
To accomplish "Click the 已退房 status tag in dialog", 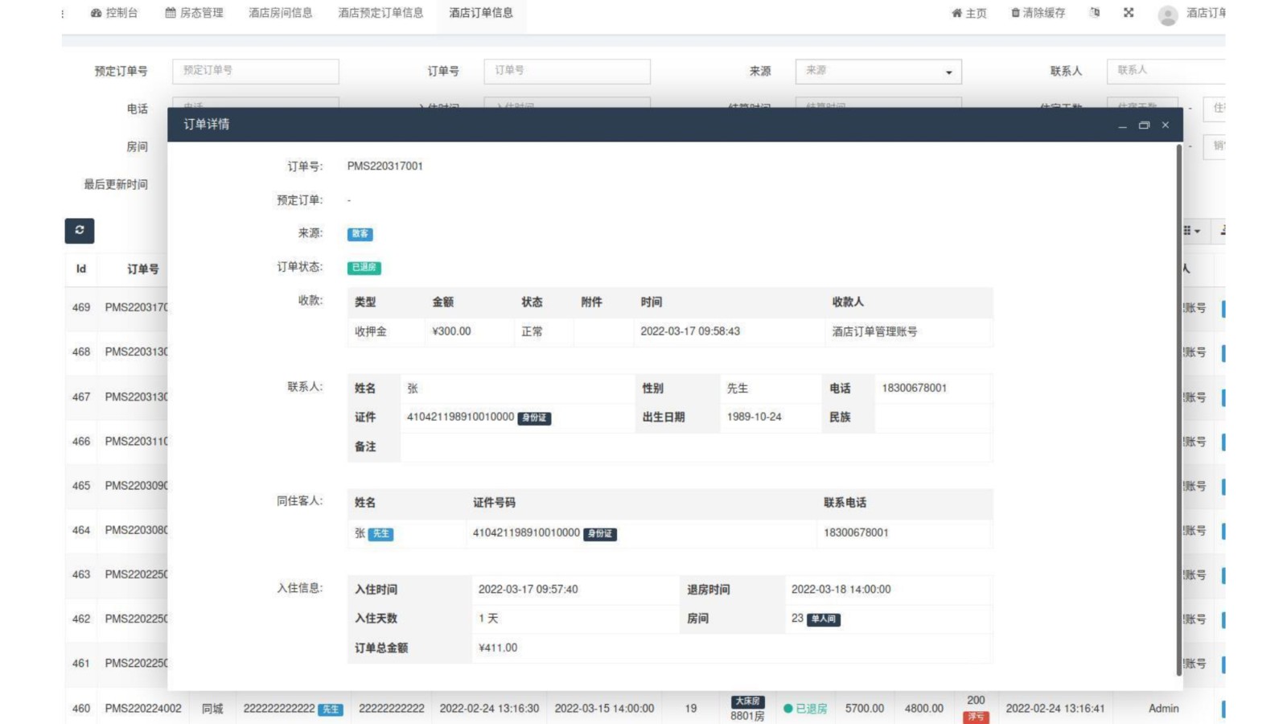I will [364, 268].
